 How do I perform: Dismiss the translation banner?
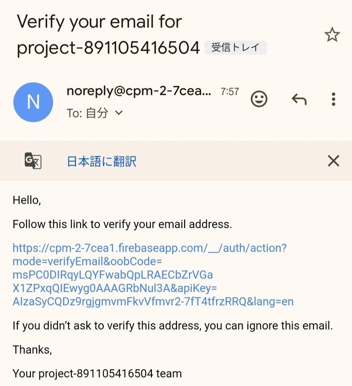(333, 161)
